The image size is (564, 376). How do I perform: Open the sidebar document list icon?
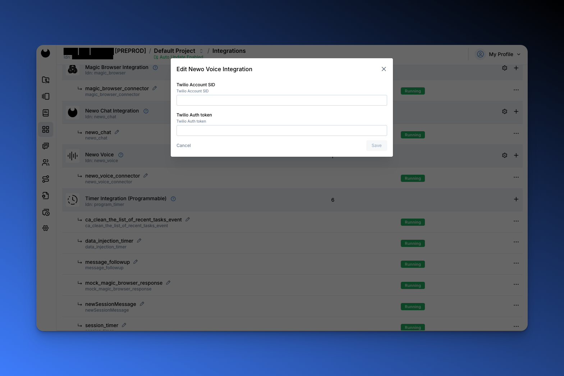pos(46,113)
